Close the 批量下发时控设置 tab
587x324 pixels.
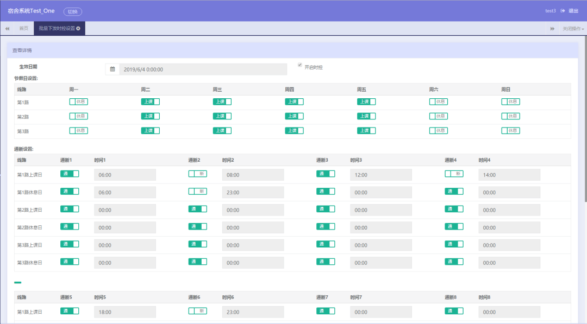click(78, 28)
